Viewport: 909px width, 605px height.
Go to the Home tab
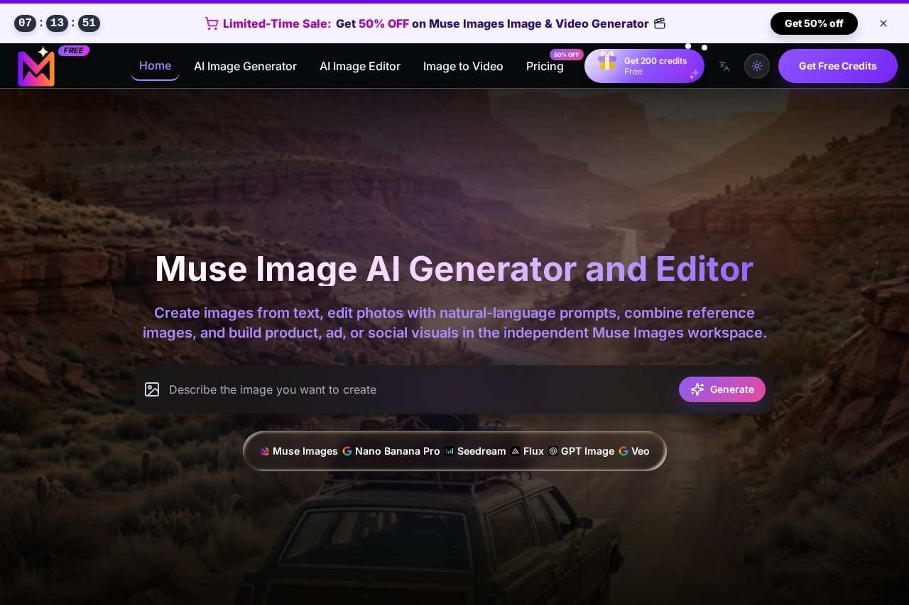point(155,66)
